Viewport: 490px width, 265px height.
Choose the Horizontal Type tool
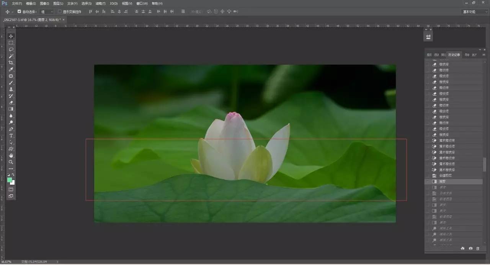click(x=11, y=136)
